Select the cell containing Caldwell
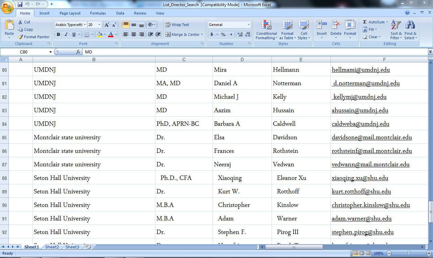433x258 pixels. 301,124
